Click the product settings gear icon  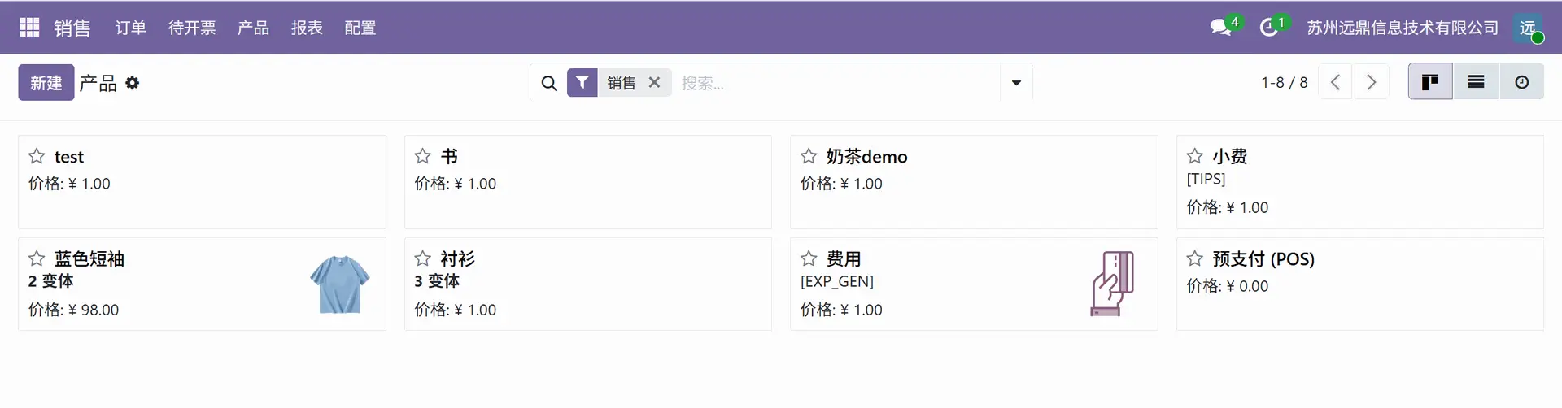(x=133, y=83)
